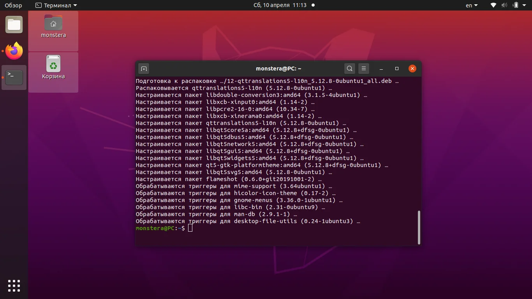Viewport: 532px width, 299px height.
Task: Click the charging battery icon
Action: [x=515, y=5]
